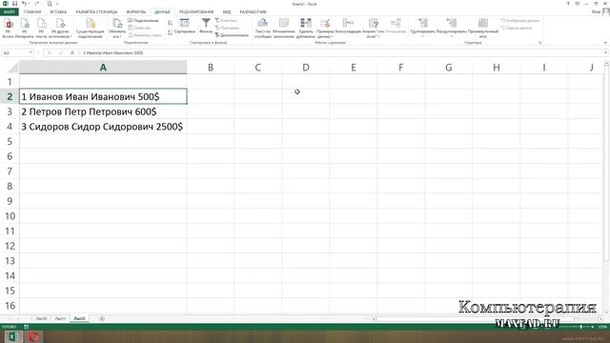Screen dimensions: 610x343
Task: Click Excel icon in the taskbar
Action: coord(12,336)
